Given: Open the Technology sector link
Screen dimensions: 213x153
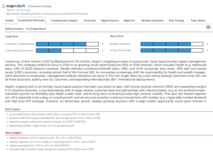Looking at the screenshot, I should 23,10.
